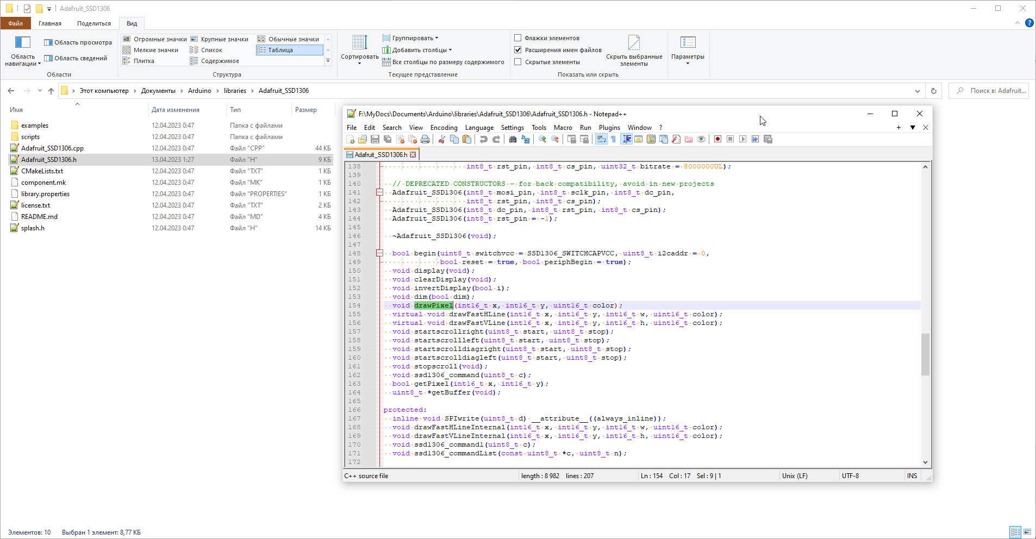The width and height of the screenshot is (1036, 539).
Task: Open the Группировать dropdown
Action: pyautogui.click(x=410, y=38)
